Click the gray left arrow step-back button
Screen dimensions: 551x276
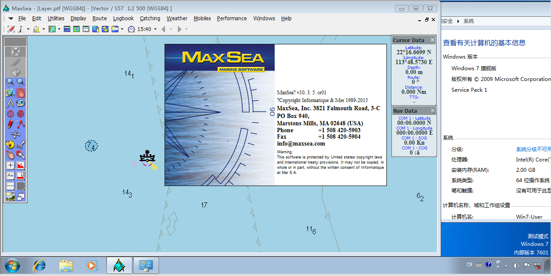click(x=163, y=29)
